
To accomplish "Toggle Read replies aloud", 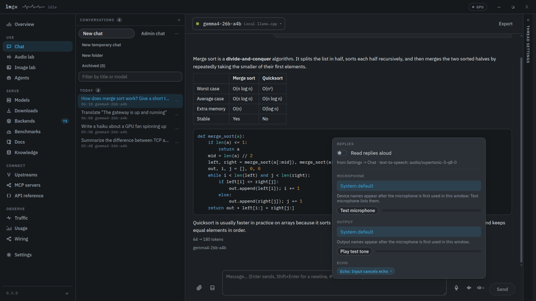I will pyautogui.click(x=342, y=153).
